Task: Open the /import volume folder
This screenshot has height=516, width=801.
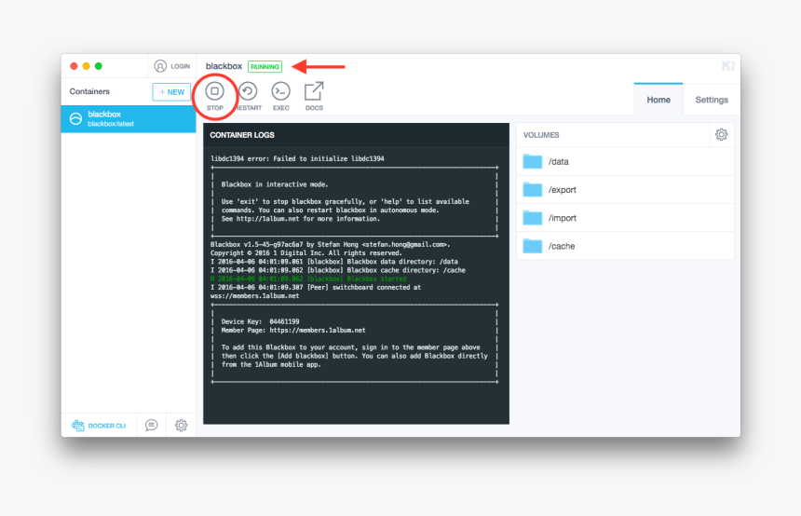Action: (625, 218)
